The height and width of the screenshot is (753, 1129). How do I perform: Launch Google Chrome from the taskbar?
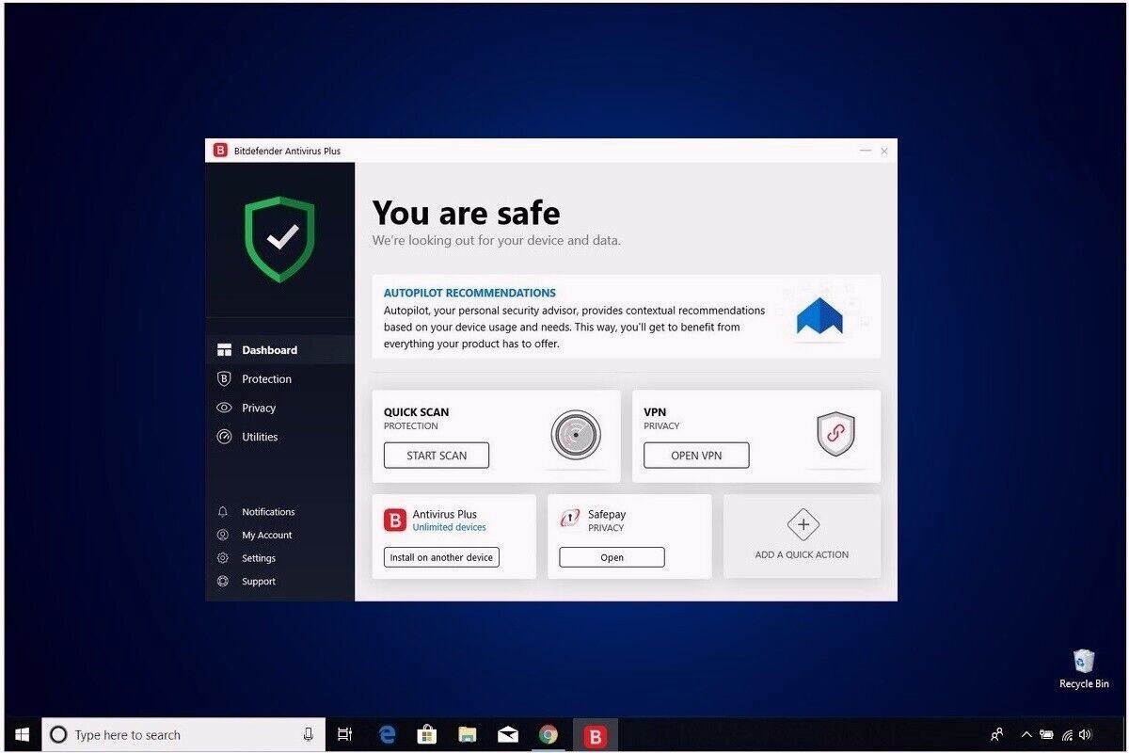pos(549,734)
